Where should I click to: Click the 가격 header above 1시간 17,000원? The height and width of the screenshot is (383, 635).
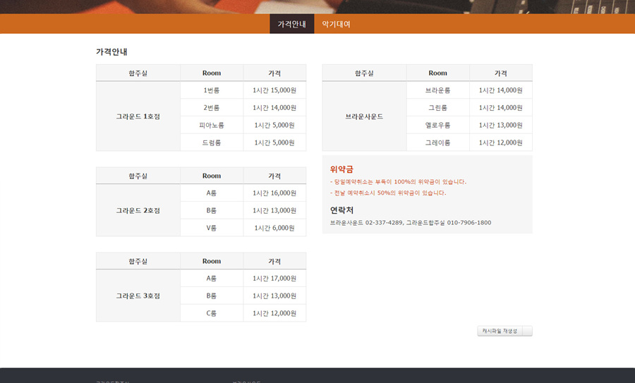tap(274, 261)
